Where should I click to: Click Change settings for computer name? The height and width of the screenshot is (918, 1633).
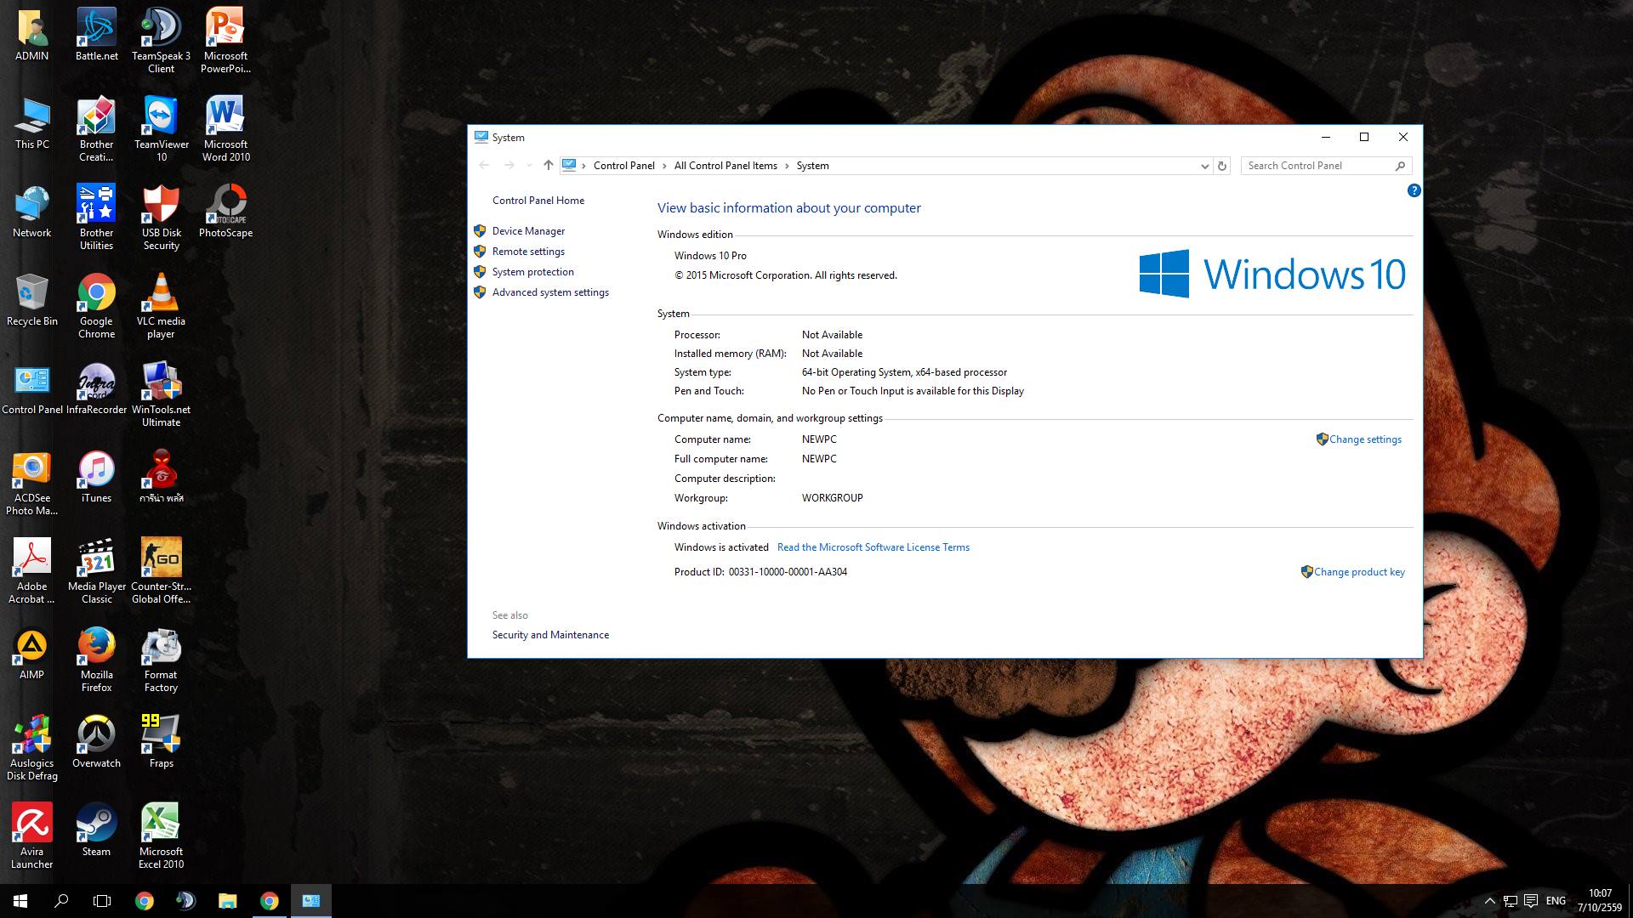1364,439
